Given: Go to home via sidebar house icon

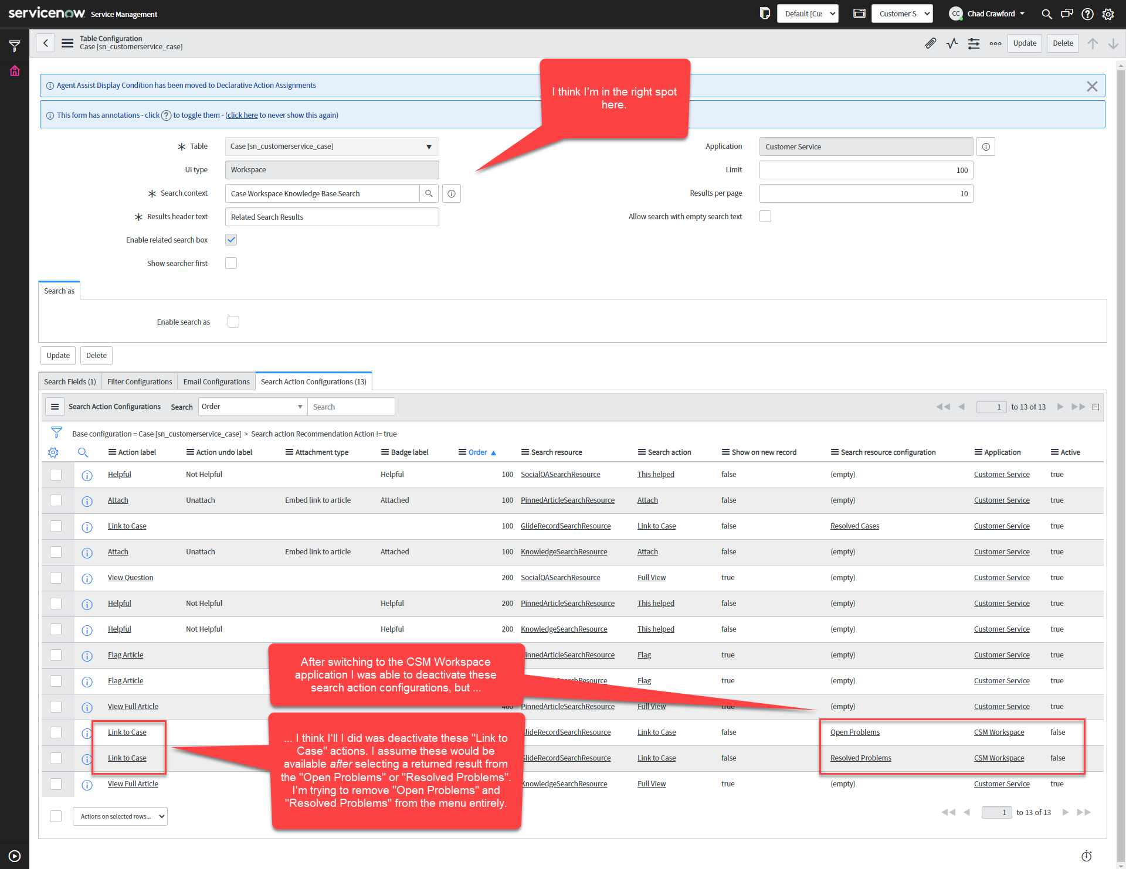Looking at the screenshot, I should point(15,71).
